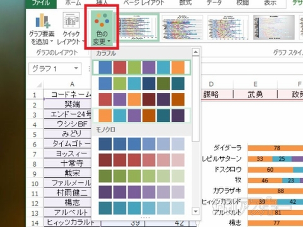Viewport: 303px width, 227px height.
Task: Click cell 十常寺
Action: click(x=68, y=163)
